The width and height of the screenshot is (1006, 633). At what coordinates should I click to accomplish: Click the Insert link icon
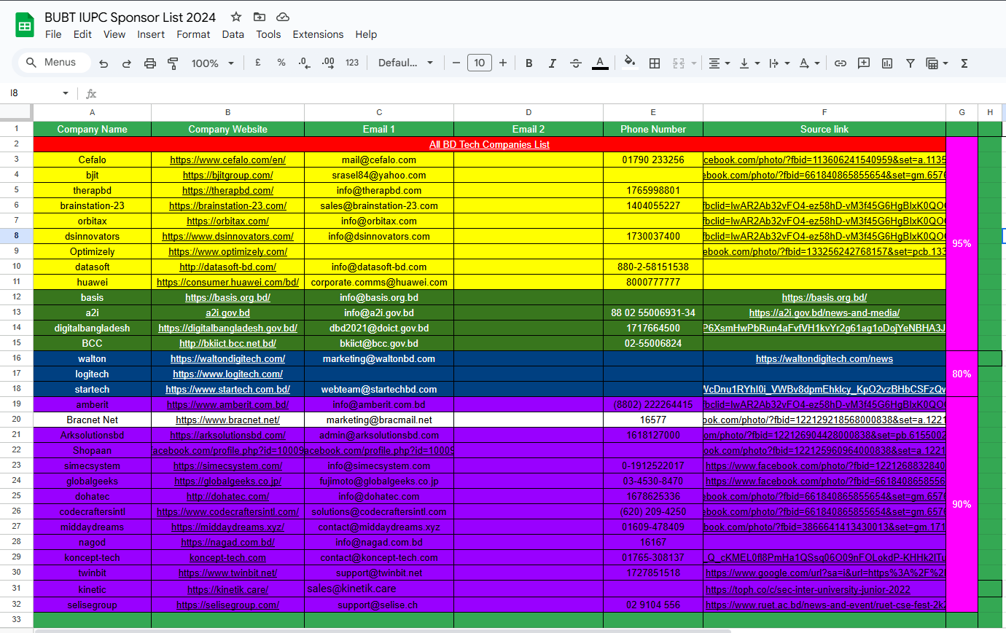coord(841,63)
